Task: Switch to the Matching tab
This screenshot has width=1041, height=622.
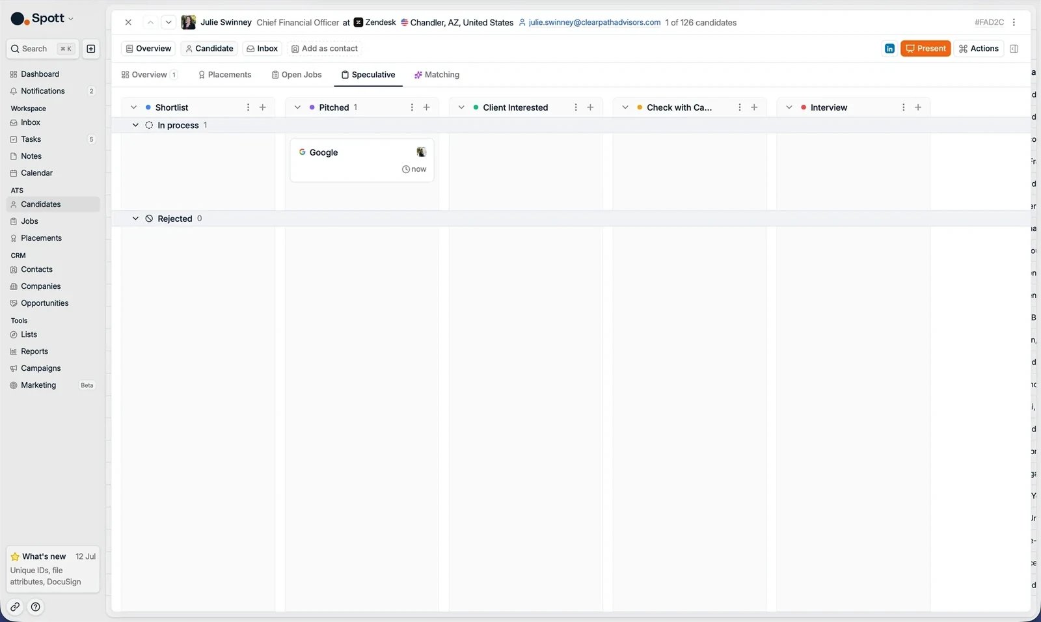Action: coord(437,75)
